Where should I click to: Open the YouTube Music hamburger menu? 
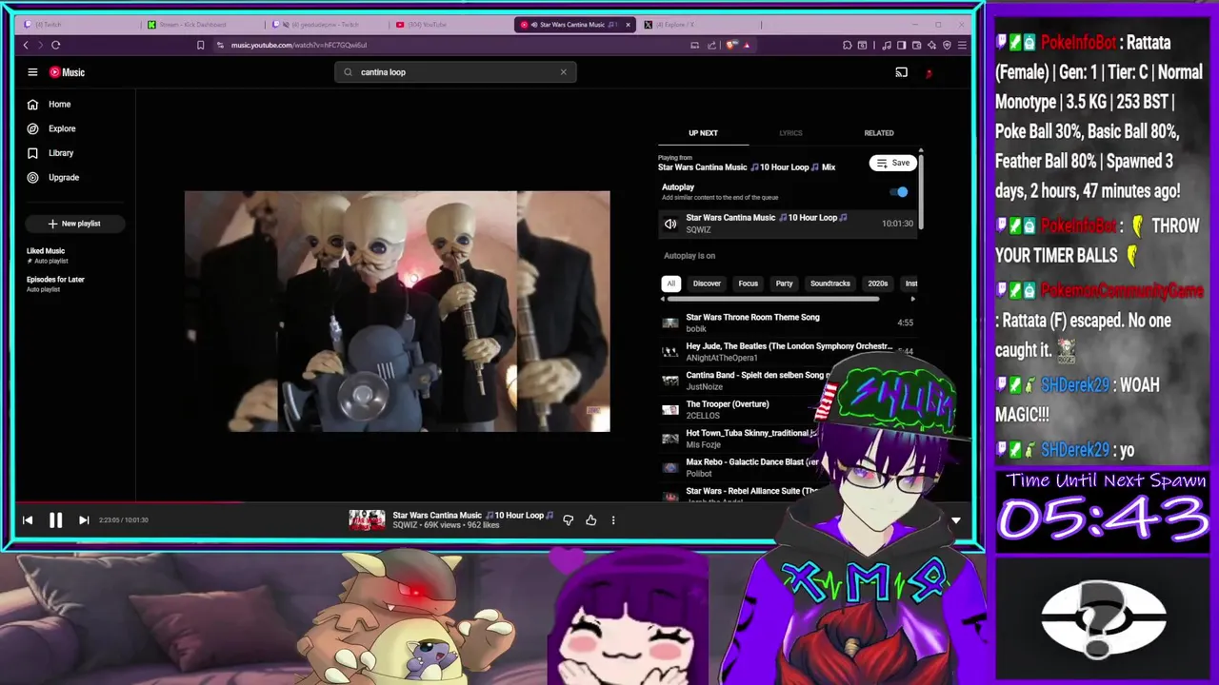[32, 72]
